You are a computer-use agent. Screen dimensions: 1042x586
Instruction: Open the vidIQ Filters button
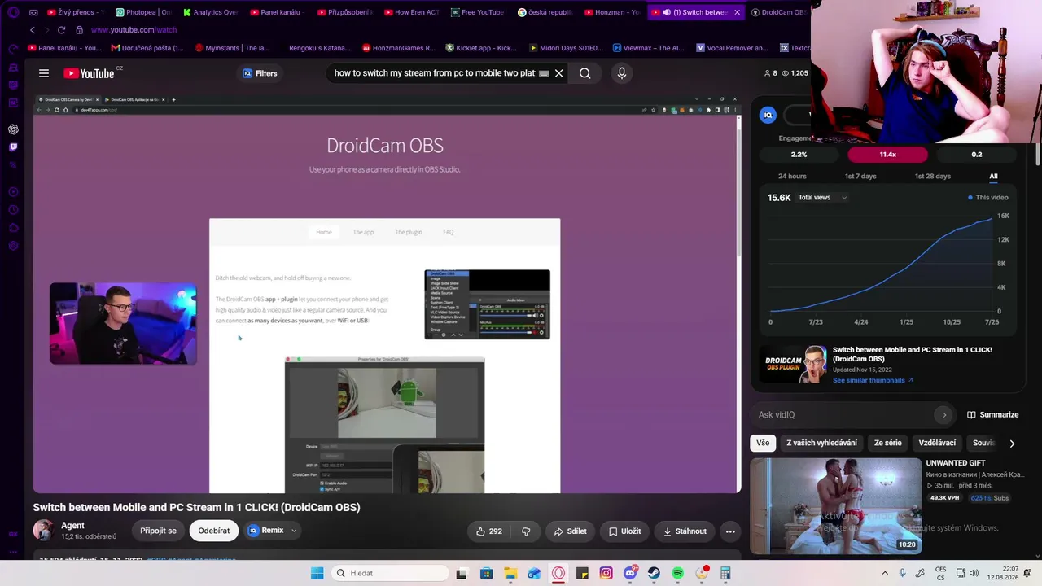(x=260, y=73)
